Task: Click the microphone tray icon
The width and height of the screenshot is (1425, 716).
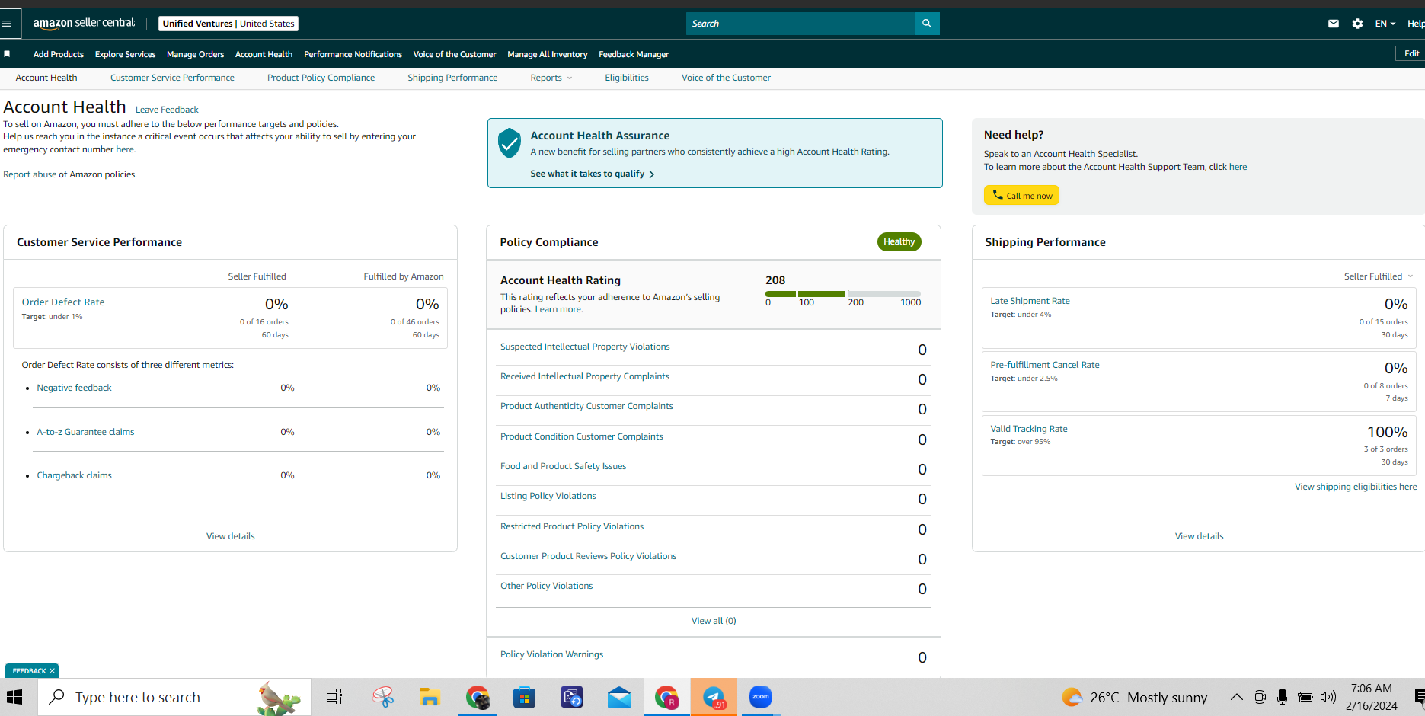Action: [x=1283, y=697]
